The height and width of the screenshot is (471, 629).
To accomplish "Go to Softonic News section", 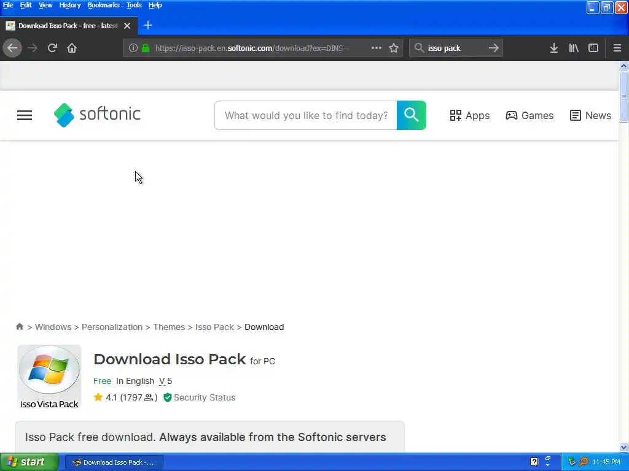I will [590, 115].
